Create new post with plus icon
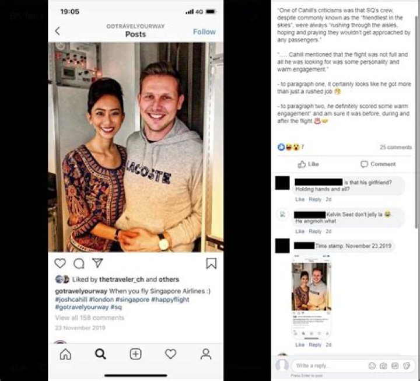Image resolution: width=420 pixels, height=381 pixels. [x=135, y=354]
